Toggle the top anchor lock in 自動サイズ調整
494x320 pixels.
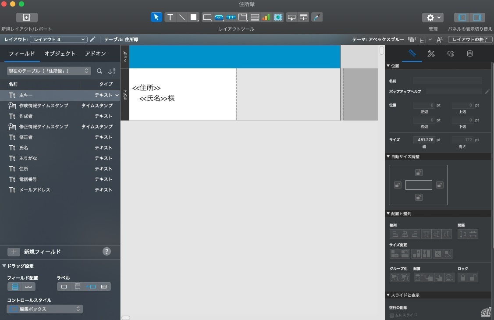pyautogui.click(x=419, y=173)
